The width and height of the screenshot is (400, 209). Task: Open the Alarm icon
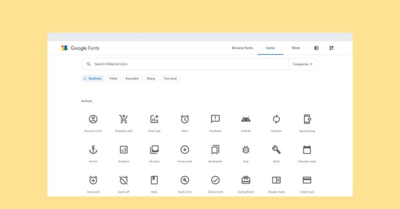[x=185, y=119]
